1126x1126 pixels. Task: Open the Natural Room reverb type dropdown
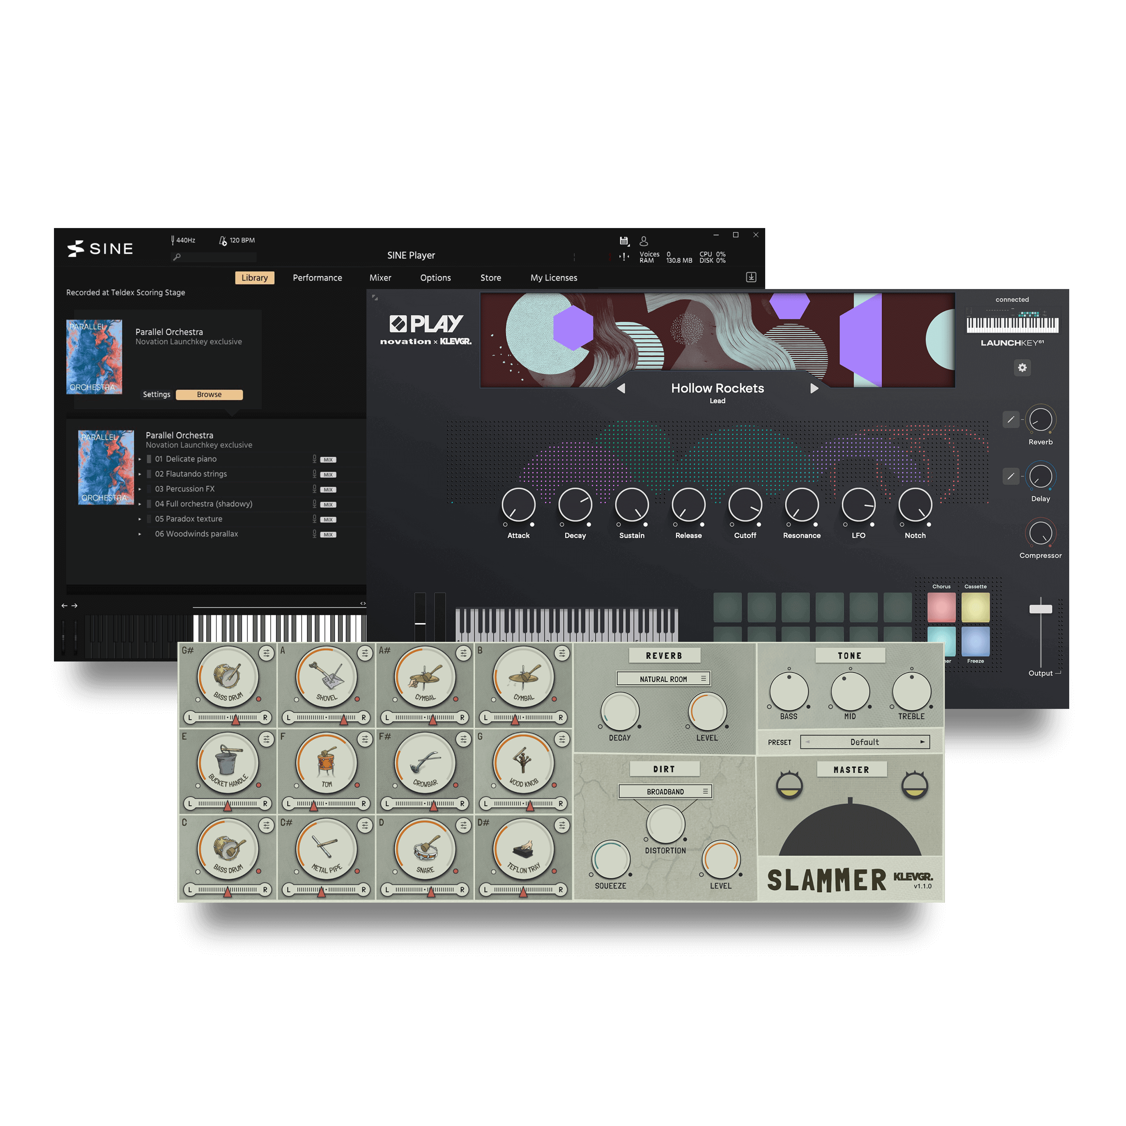(x=664, y=678)
